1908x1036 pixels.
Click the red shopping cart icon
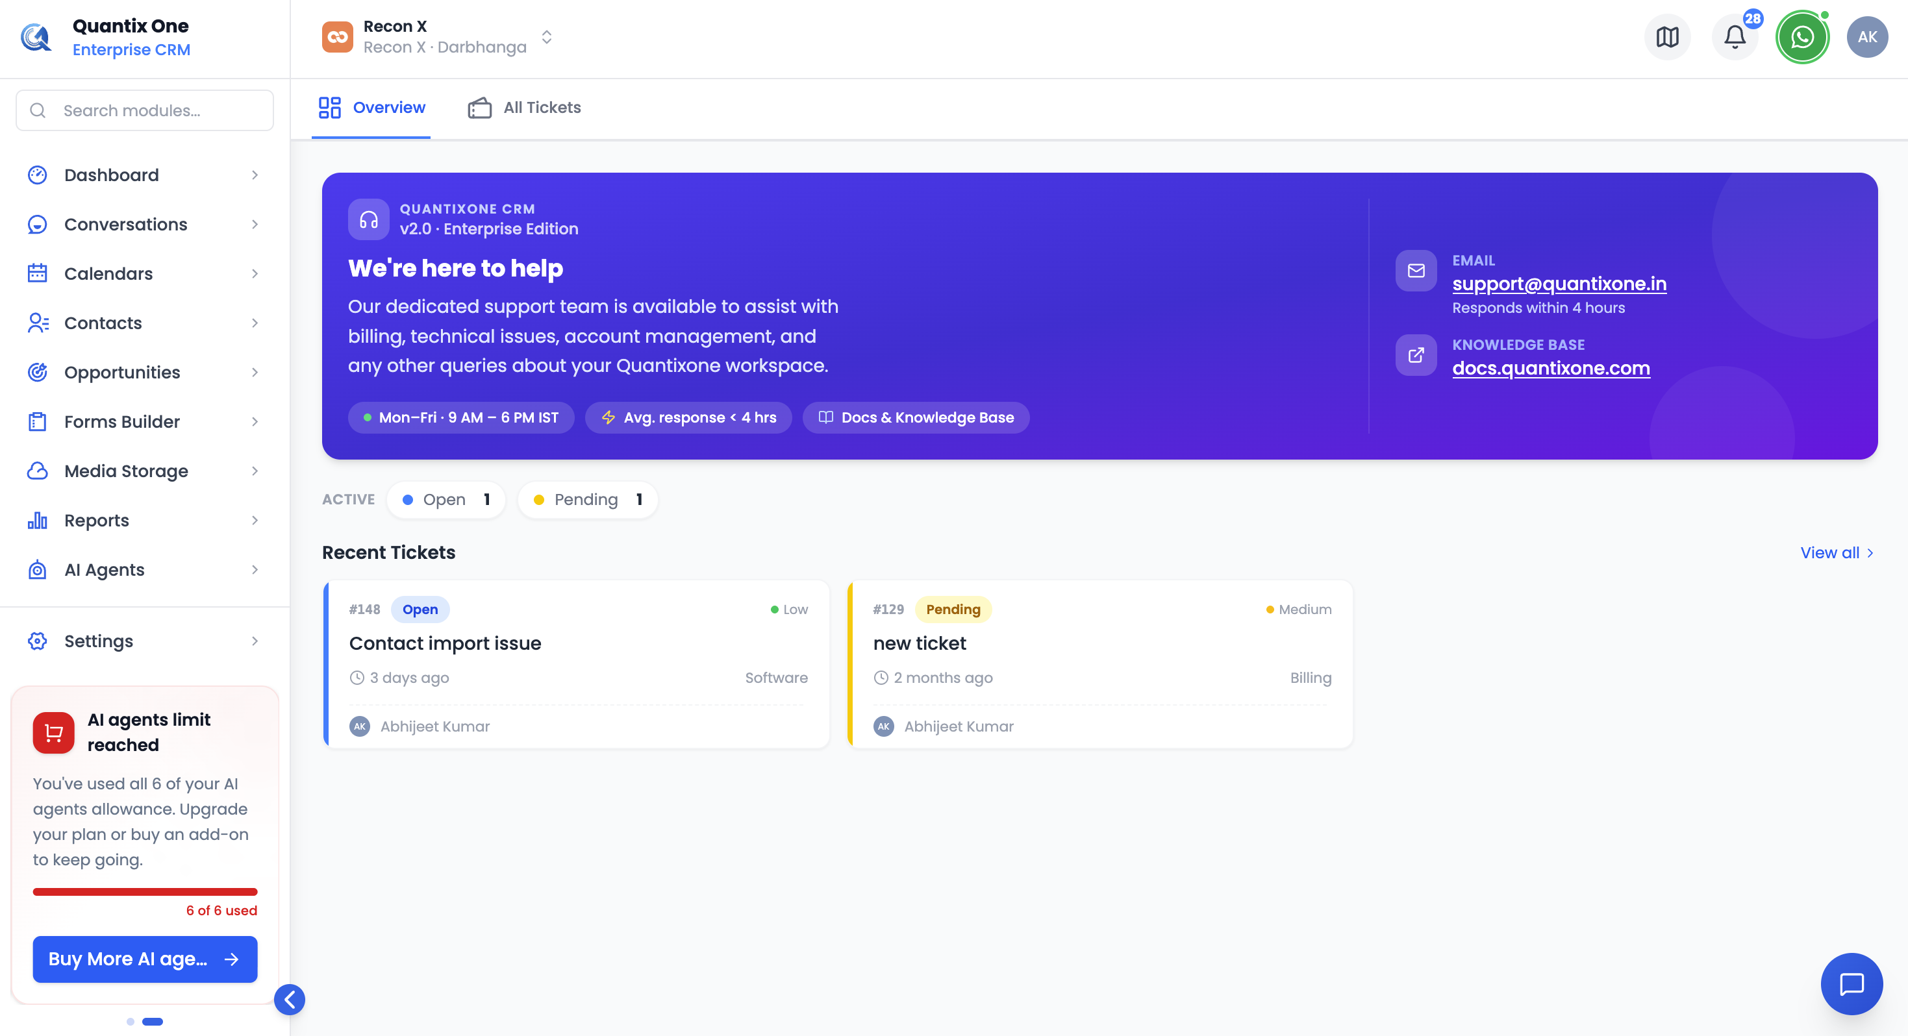pyautogui.click(x=53, y=733)
